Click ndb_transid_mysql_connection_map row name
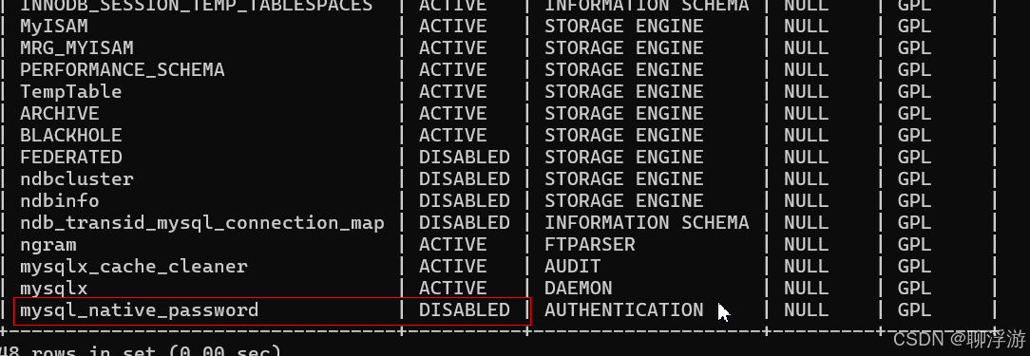 click(202, 223)
